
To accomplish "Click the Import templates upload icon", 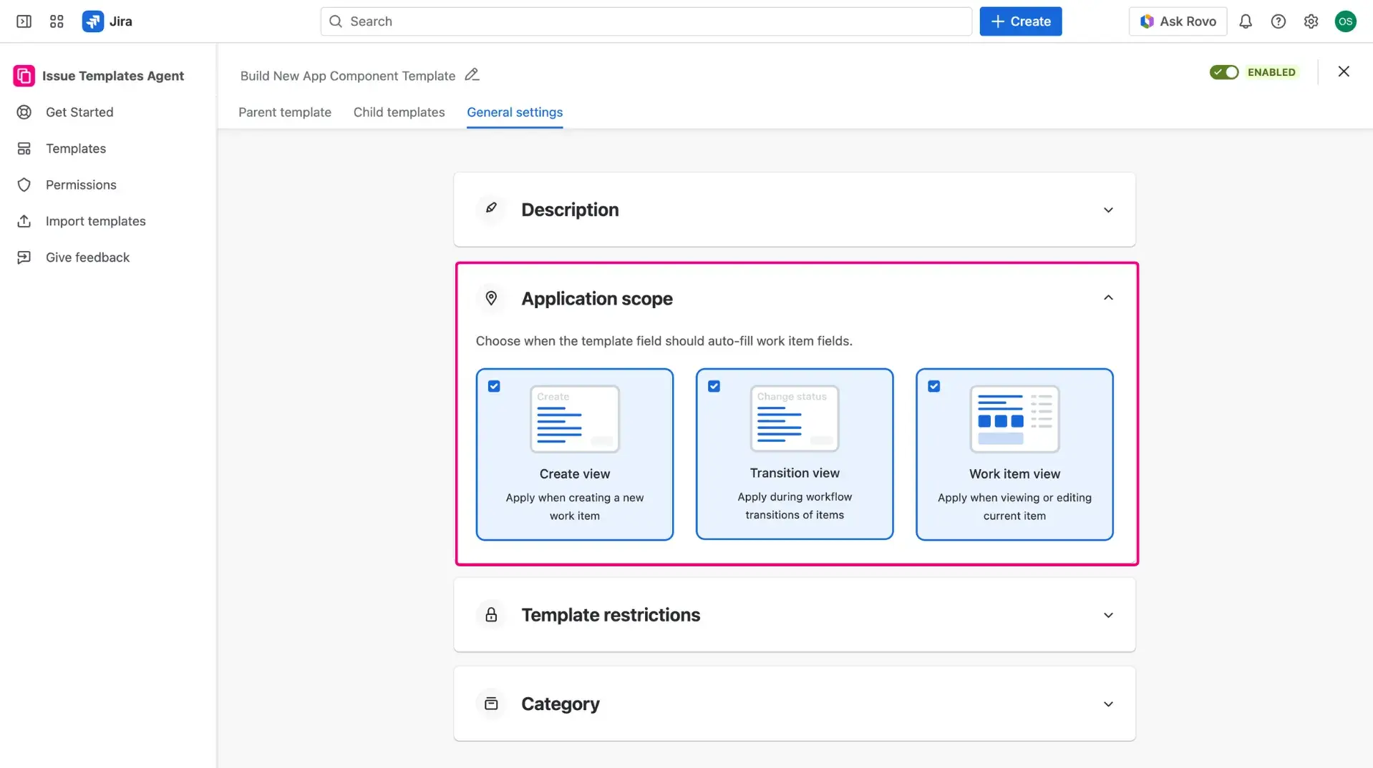I will (24, 221).
